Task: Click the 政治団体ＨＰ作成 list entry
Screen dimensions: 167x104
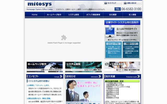Action: (x=112, y=90)
